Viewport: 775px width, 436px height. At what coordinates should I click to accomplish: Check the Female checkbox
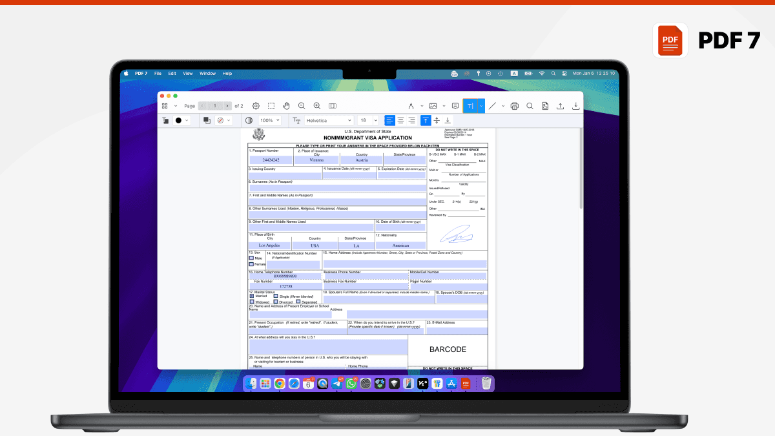pyautogui.click(x=251, y=264)
